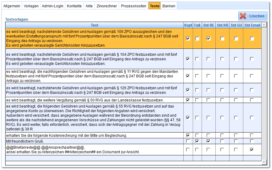Click the Fuß column header
This screenshot has width=272, height=170.
(197, 25)
